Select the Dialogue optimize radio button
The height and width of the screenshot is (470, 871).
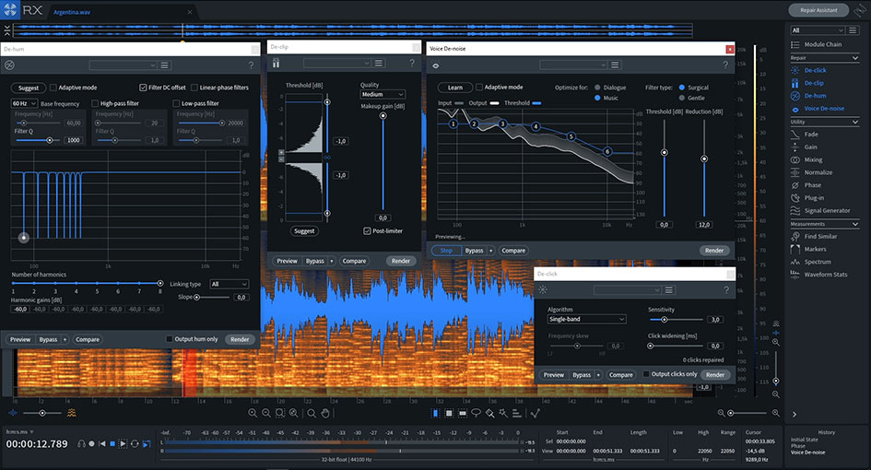[x=597, y=88]
